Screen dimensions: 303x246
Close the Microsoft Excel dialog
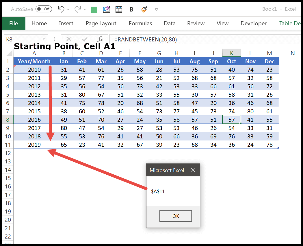[193, 170]
